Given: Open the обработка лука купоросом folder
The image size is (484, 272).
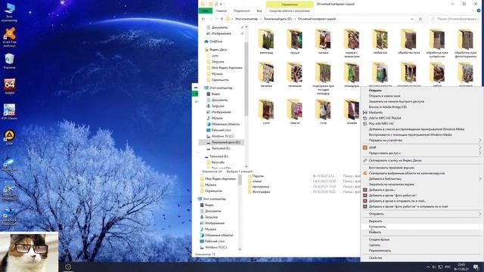Looking at the screenshot, I should click(437, 43).
